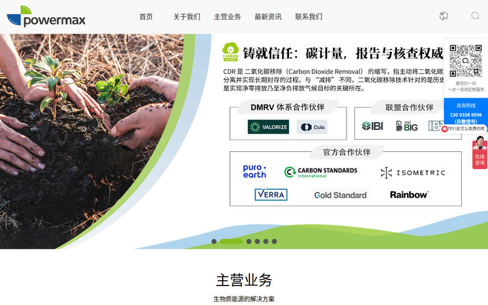This screenshot has width=488, height=305.
Task: Click the powermax logo
Action: 46,16
